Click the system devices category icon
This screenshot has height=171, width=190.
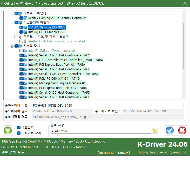(x=20, y=46)
